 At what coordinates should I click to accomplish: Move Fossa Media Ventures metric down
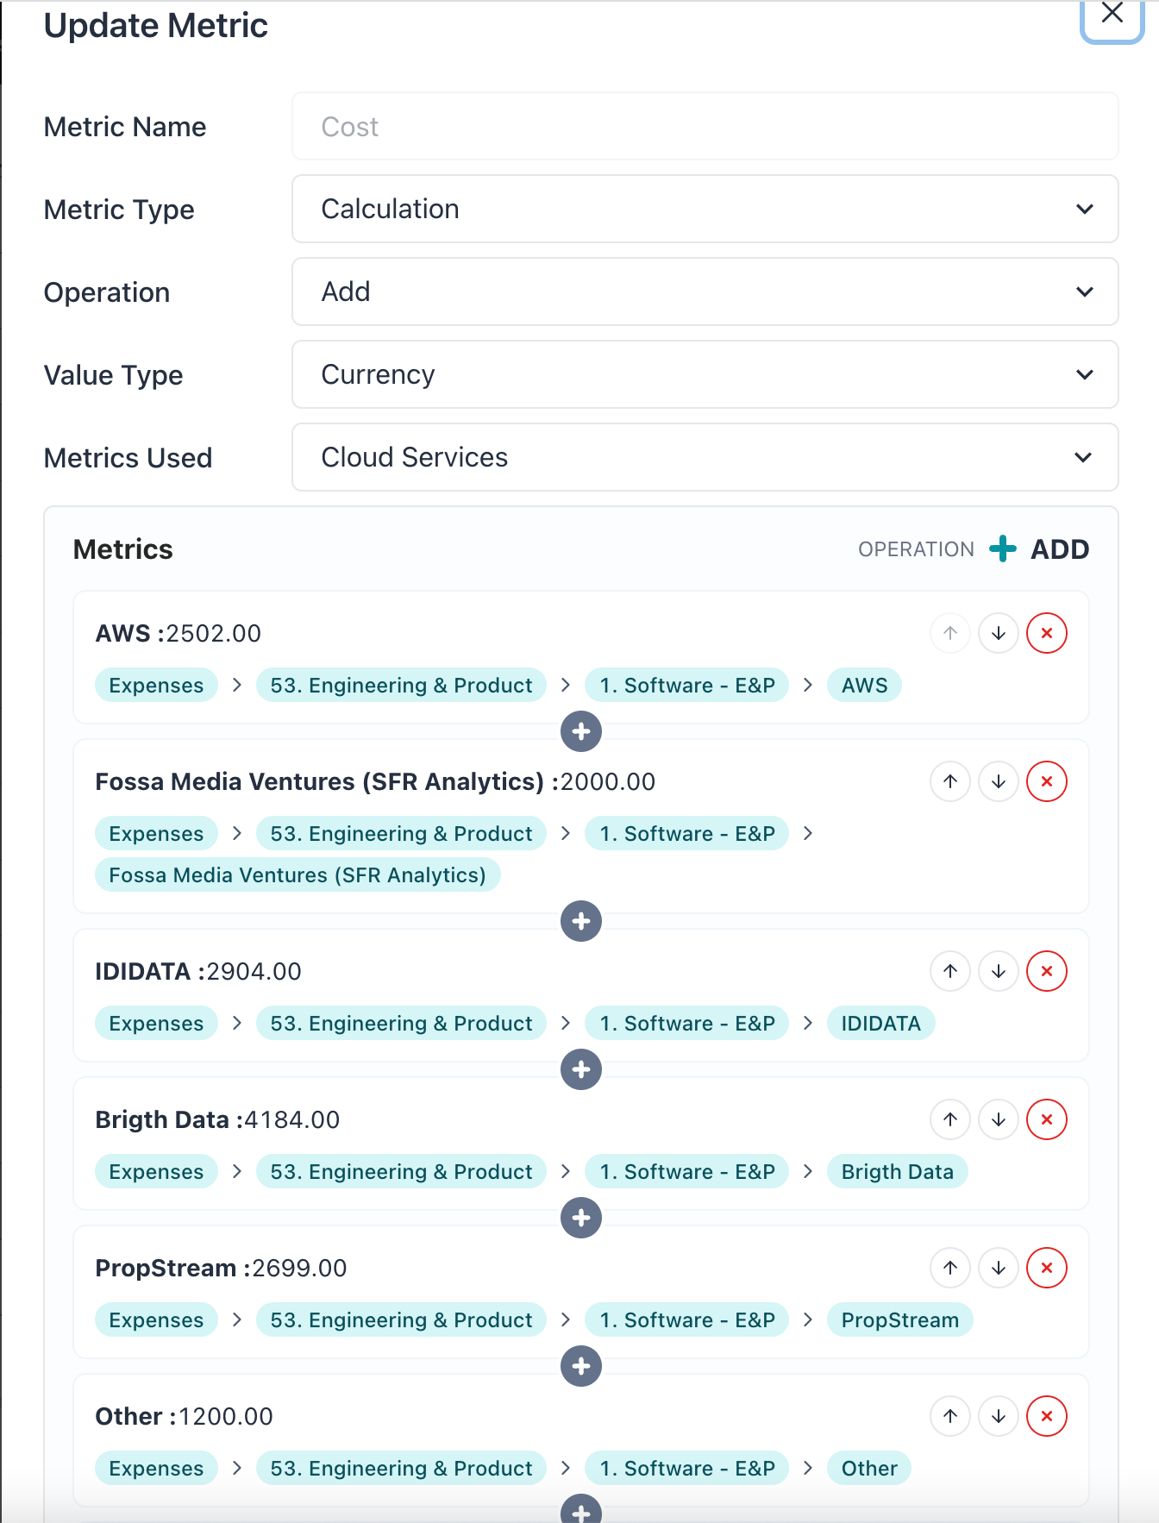tap(999, 781)
